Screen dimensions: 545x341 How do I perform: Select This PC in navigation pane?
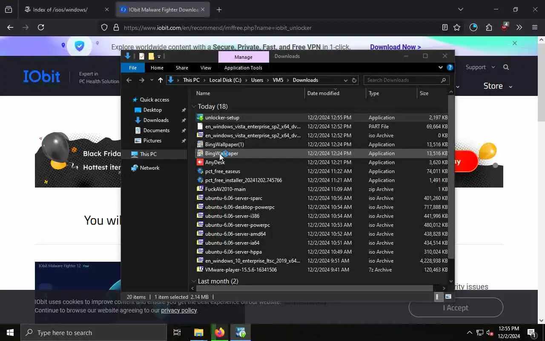(148, 154)
